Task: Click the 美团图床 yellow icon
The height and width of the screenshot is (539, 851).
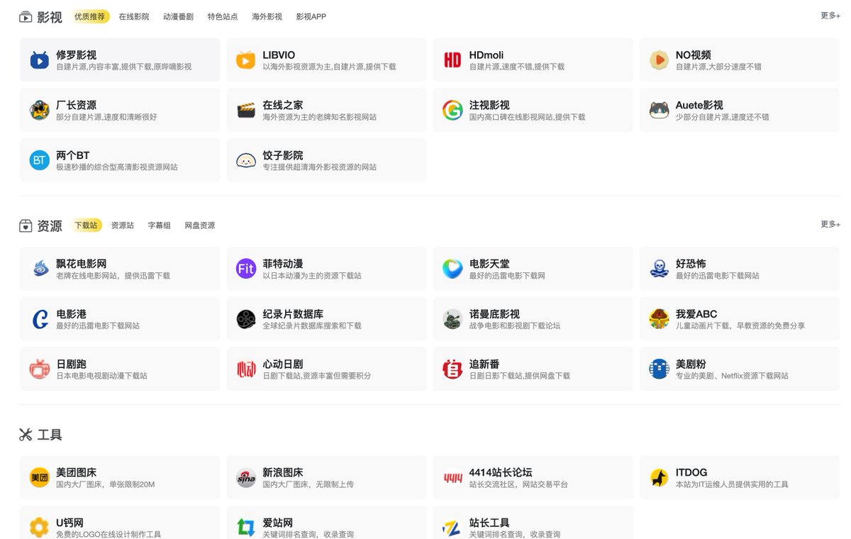Action: pyautogui.click(x=39, y=477)
